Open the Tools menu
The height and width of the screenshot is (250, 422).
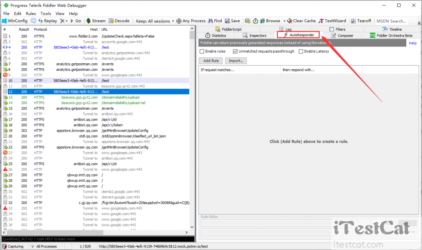click(45, 14)
